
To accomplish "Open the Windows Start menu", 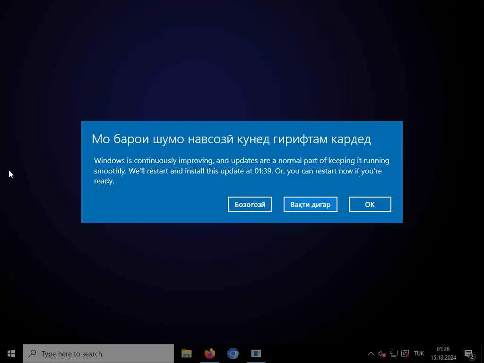I will tap(11, 354).
